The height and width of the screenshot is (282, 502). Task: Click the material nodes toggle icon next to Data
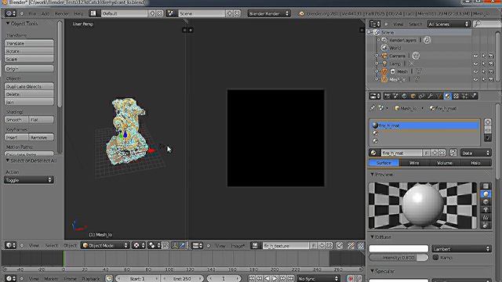click(x=453, y=153)
